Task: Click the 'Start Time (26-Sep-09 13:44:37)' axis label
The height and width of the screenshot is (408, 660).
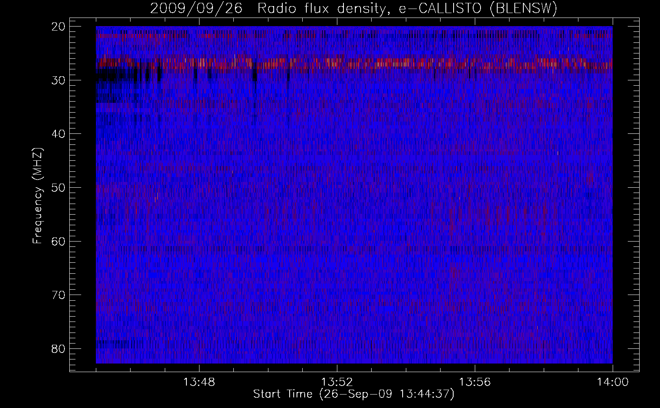Action: pos(354,394)
